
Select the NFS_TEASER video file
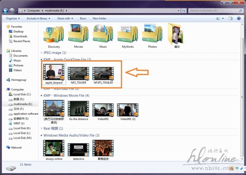click(78, 74)
